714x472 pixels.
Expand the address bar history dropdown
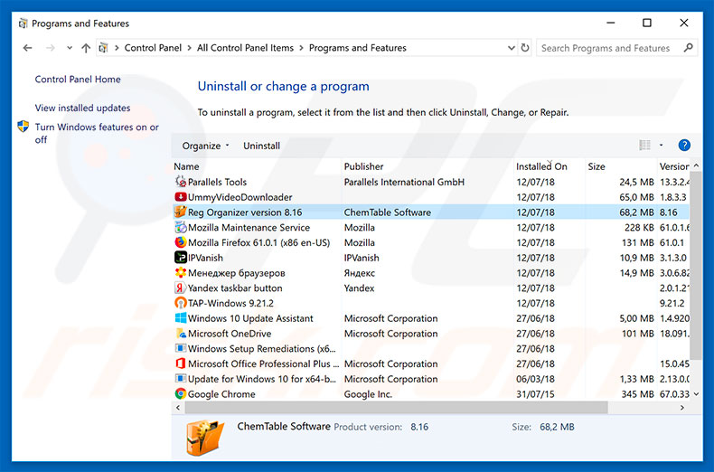511,48
